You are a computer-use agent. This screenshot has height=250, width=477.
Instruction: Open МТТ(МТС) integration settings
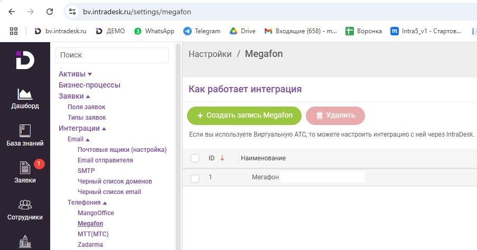pos(93,234)
